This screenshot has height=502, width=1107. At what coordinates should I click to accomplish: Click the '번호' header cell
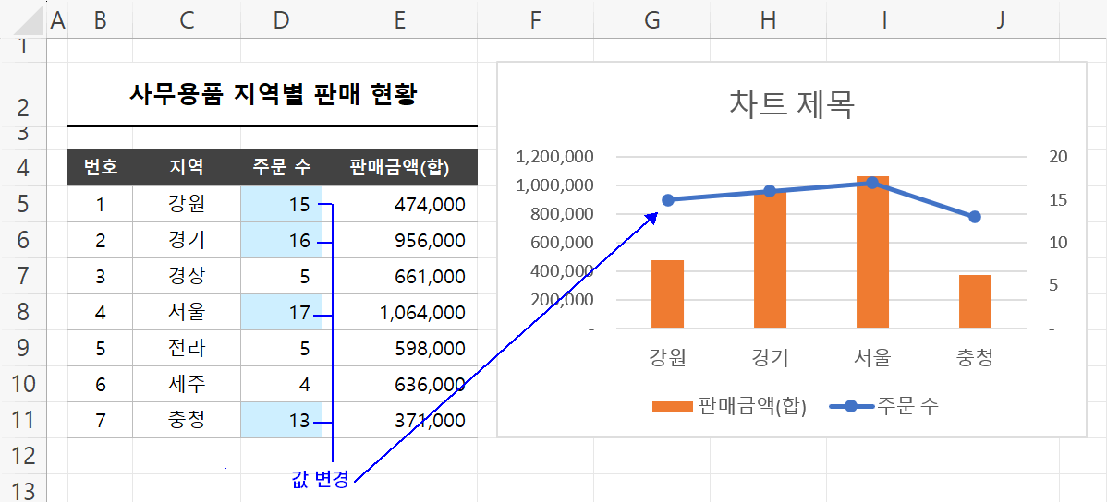[x=100, y=168]
